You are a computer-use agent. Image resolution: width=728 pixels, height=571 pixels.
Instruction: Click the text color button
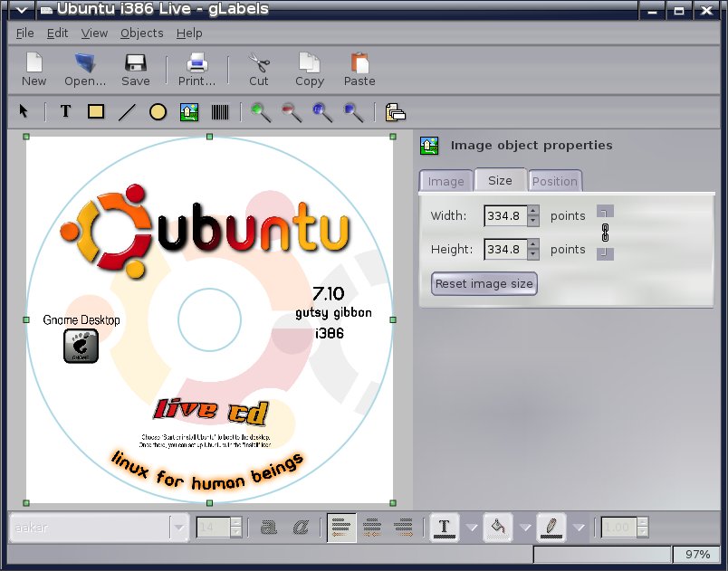[x=445, y=528]
